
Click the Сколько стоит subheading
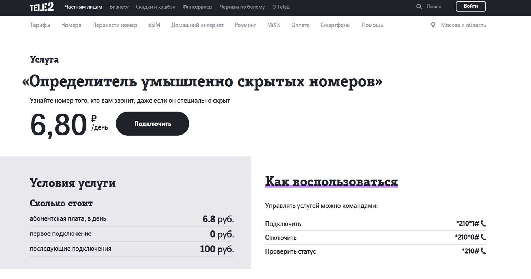[61, 203]
